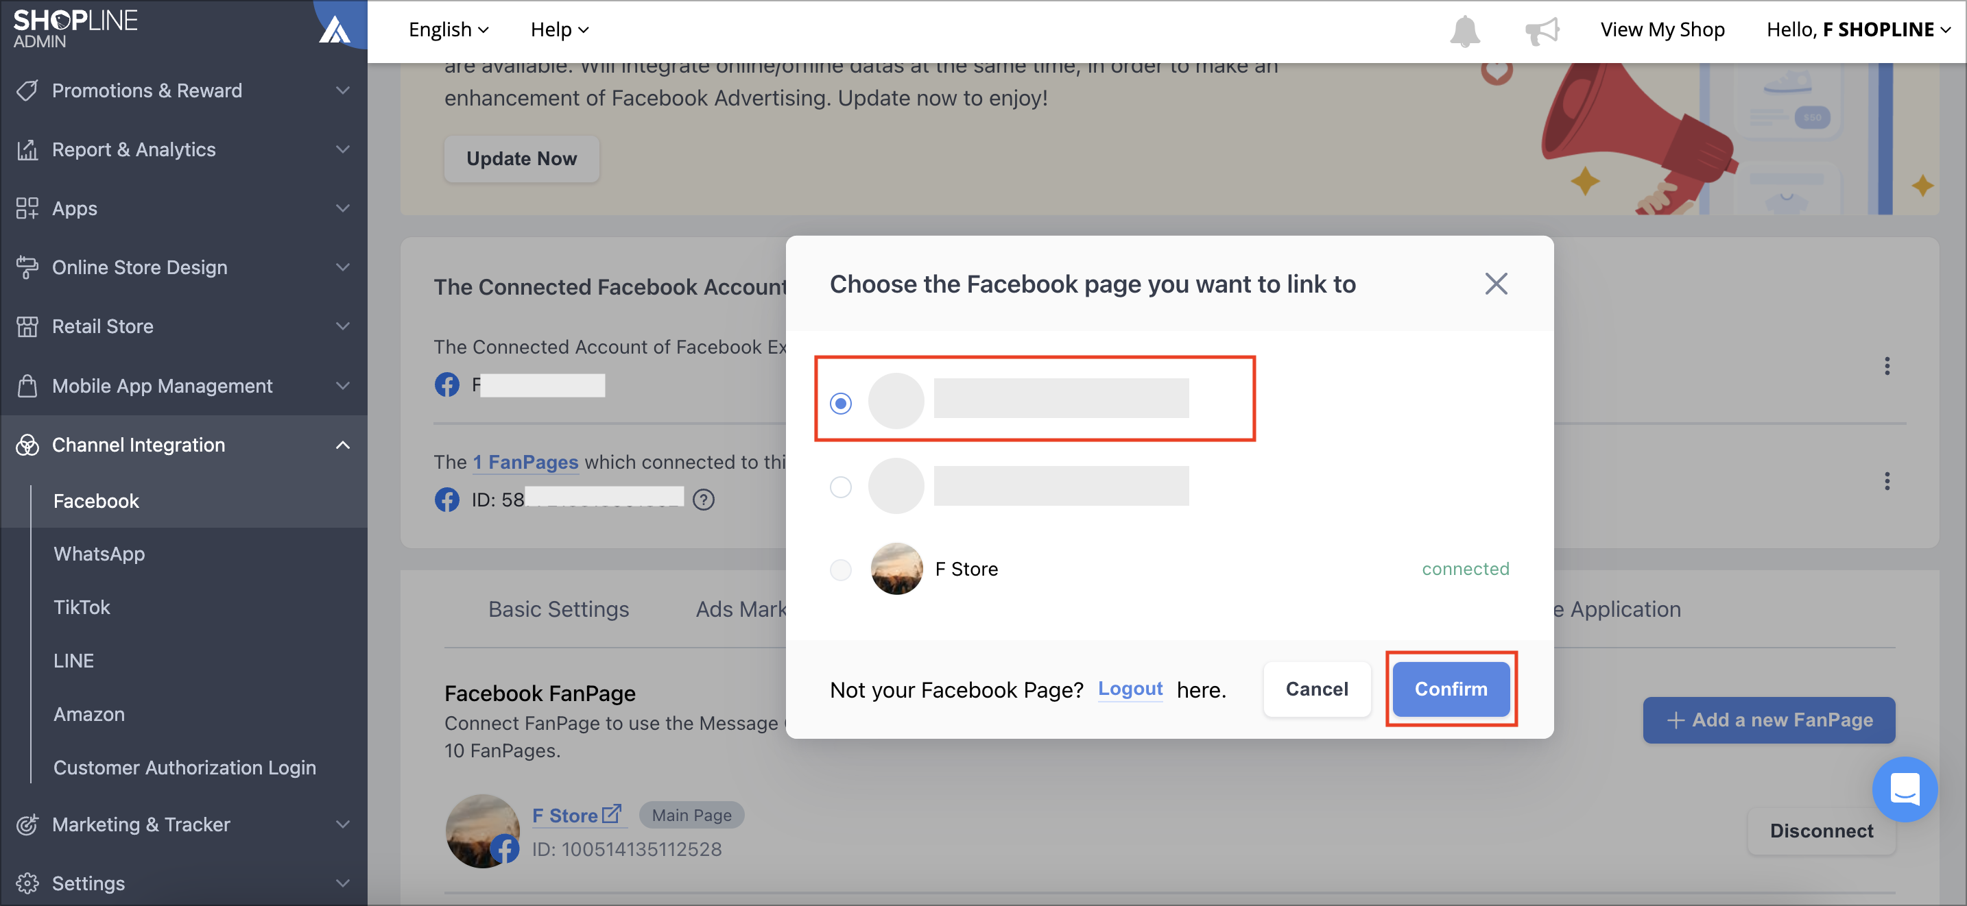Open the WhatsApp channel submenu item

coord(99,554)
